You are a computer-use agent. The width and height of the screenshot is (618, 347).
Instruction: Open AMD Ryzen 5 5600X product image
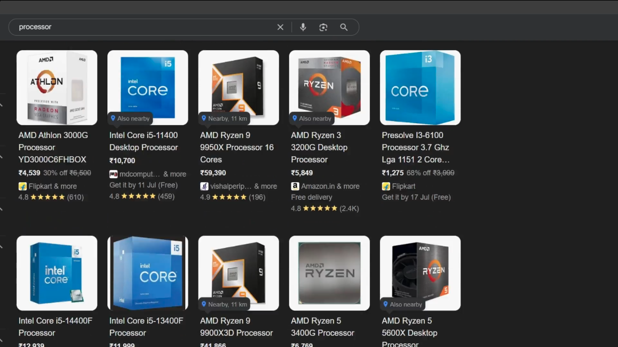pos(420,273)
